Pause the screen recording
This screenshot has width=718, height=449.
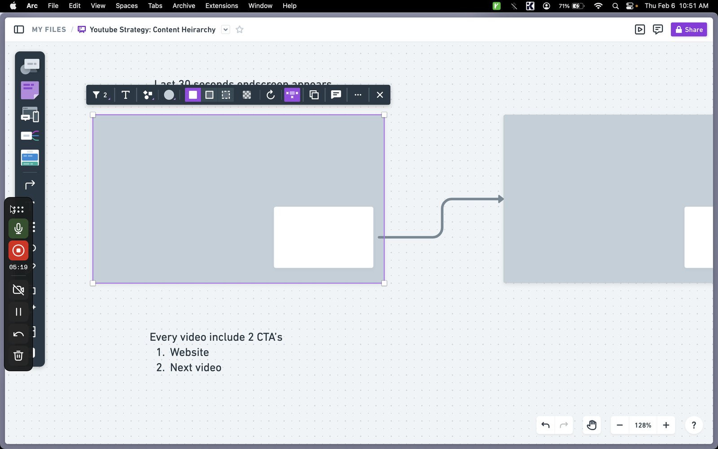pos(18,312)
